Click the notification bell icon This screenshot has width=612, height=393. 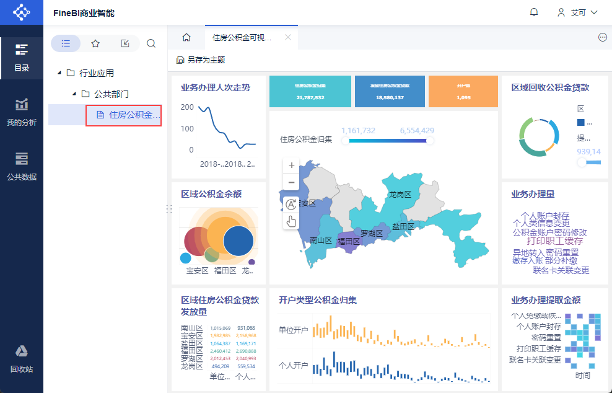(534, 12)
